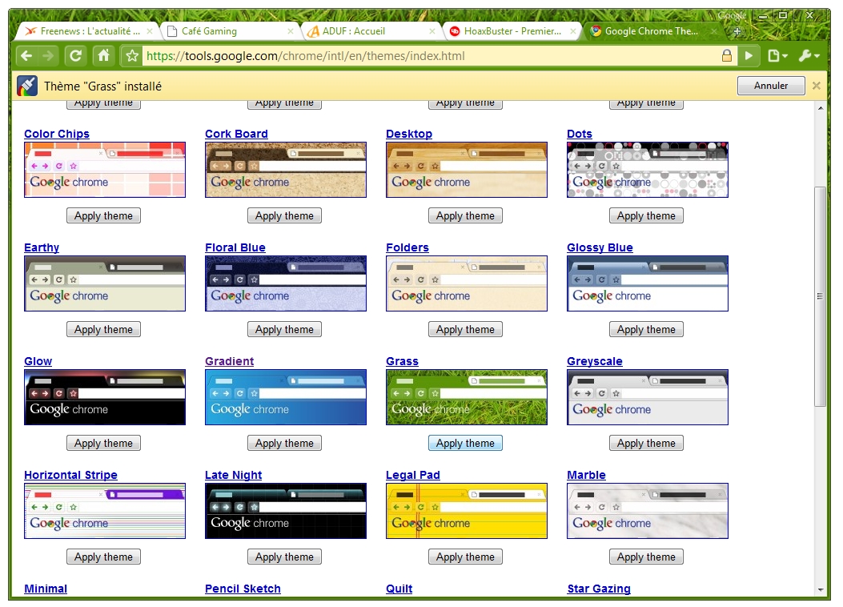Open the Color Chips theme link
843x607 pixels.
[57, 134]
